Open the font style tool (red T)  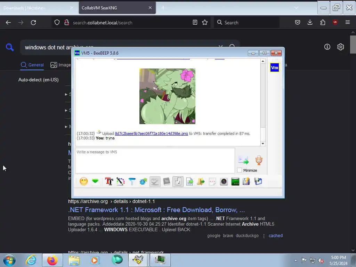tap(109, 181)
